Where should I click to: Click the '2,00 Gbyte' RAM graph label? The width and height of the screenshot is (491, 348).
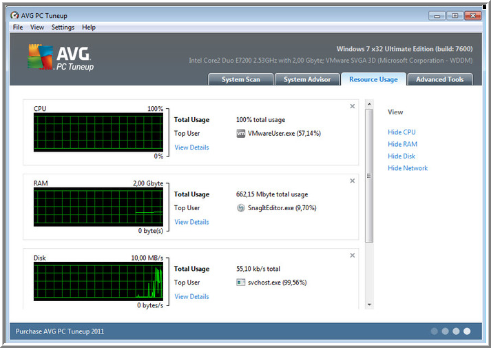pos(148,183)
